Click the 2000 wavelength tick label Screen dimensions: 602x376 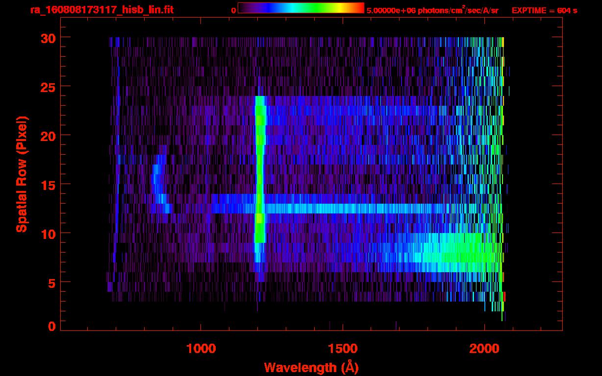tap(484, 349)
